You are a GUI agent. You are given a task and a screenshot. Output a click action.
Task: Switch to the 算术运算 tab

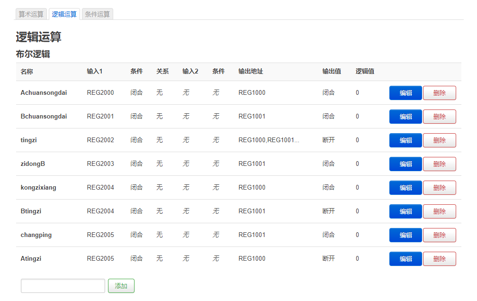pos(31,14)
